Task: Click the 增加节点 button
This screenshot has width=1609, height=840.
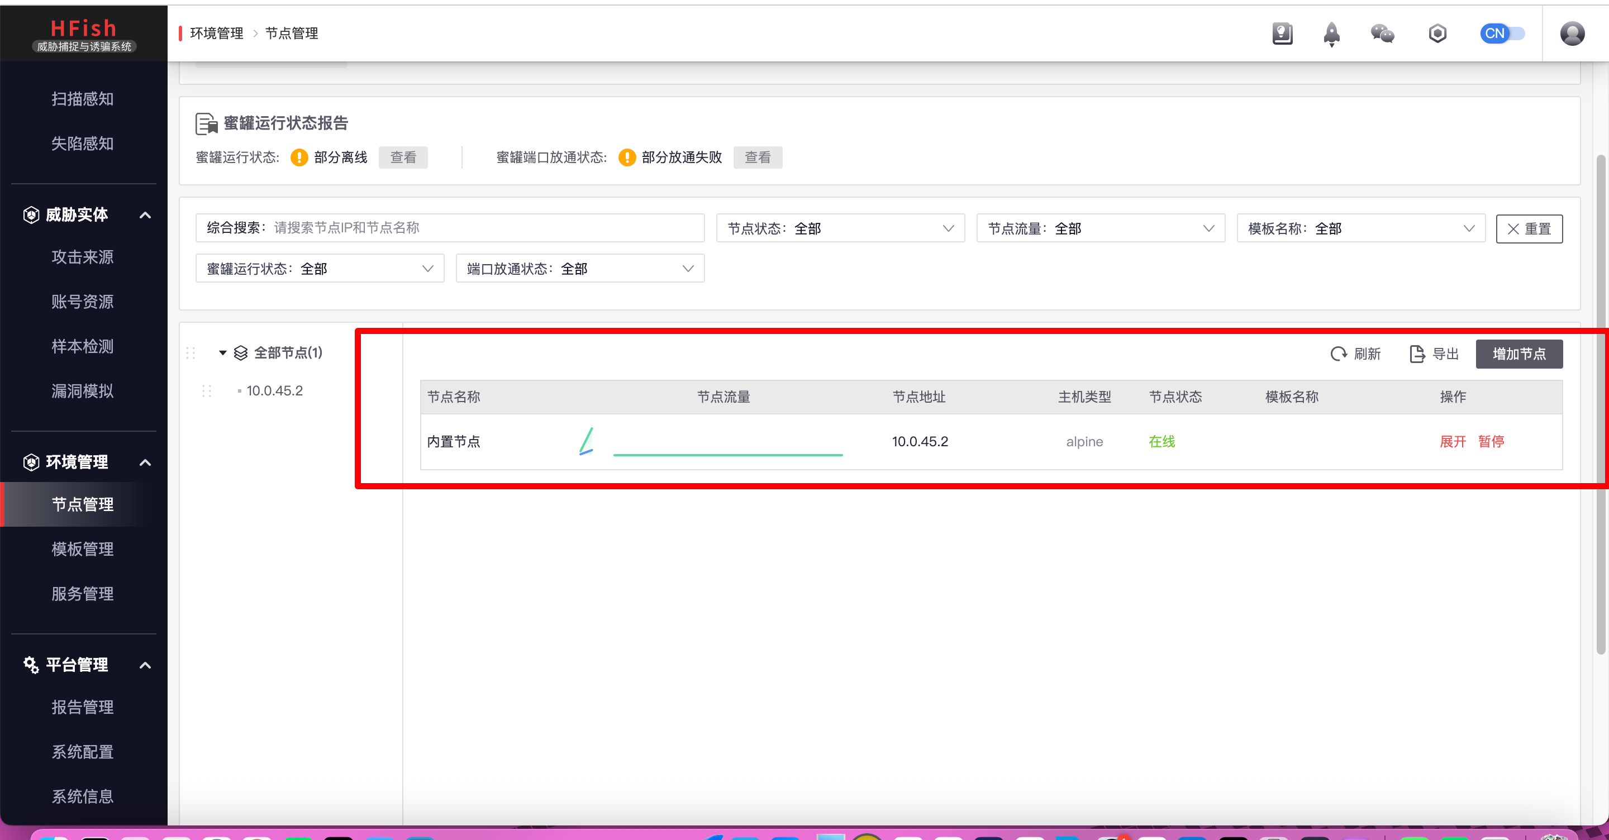Action: 1518,354
